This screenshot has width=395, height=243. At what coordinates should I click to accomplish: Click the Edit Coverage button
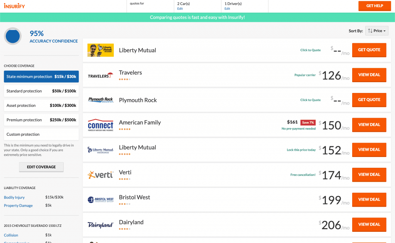pyautogui.click(x=41, y=167)
